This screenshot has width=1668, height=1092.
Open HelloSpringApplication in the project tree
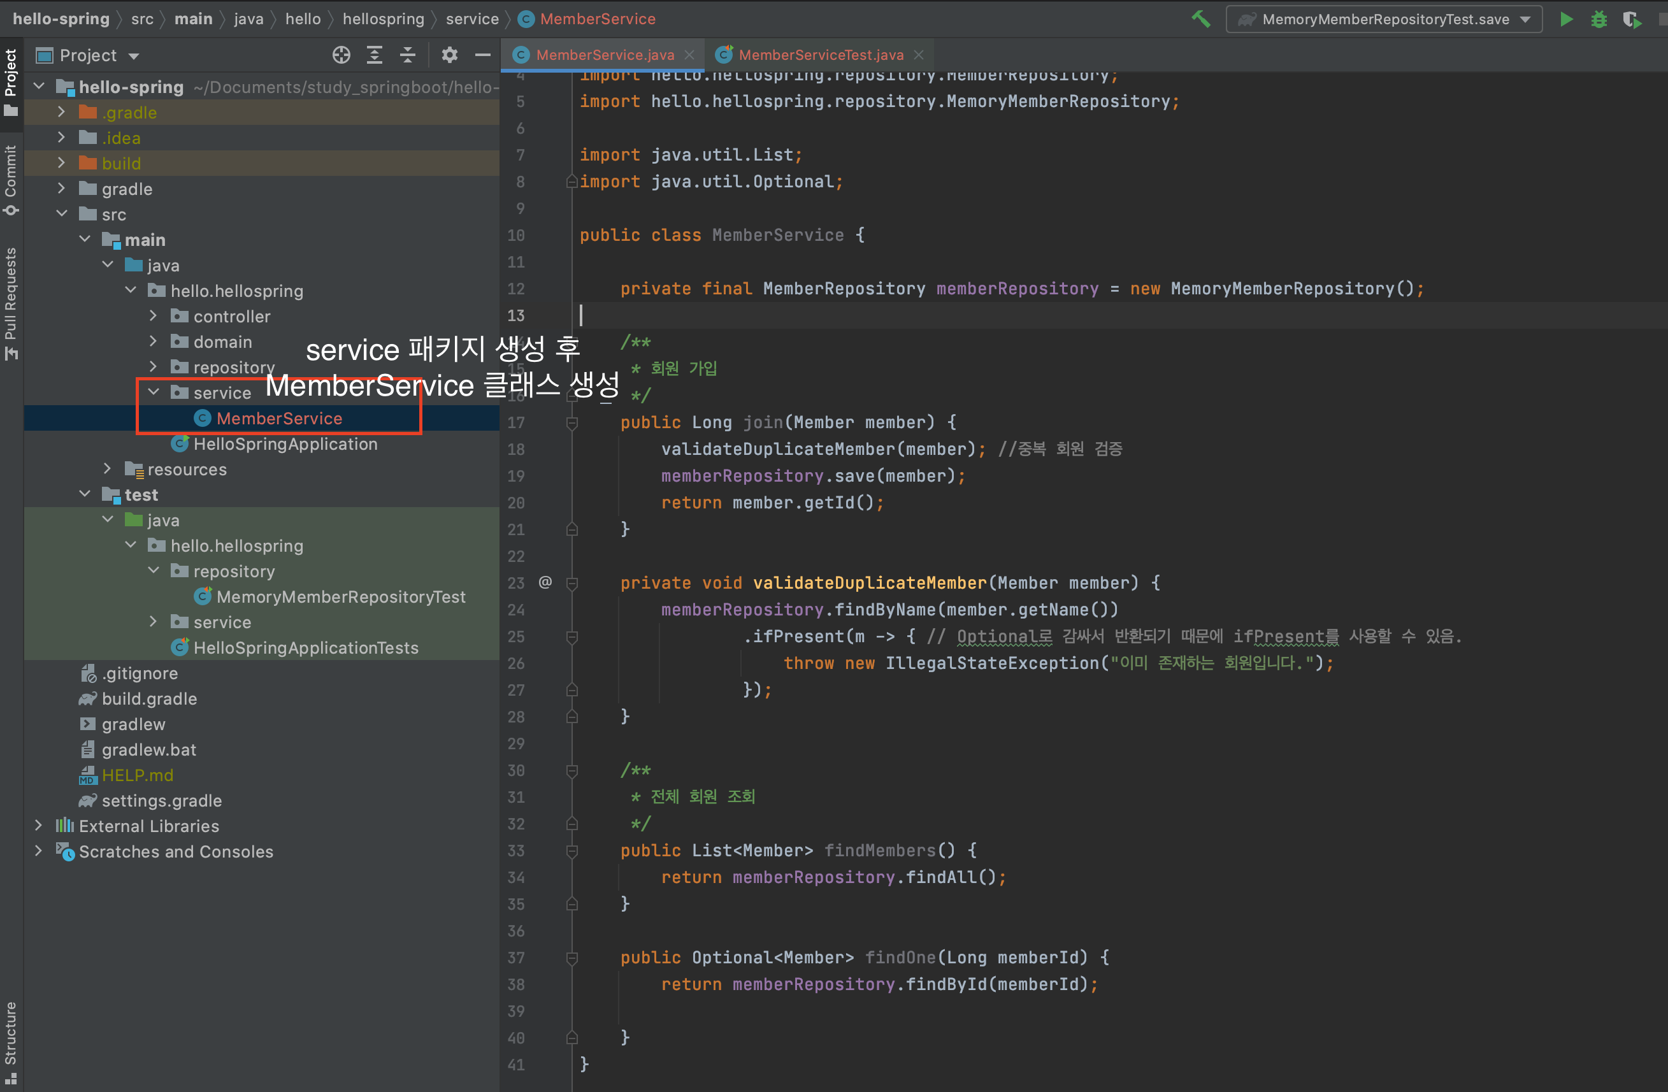click(x=285, y=443)
